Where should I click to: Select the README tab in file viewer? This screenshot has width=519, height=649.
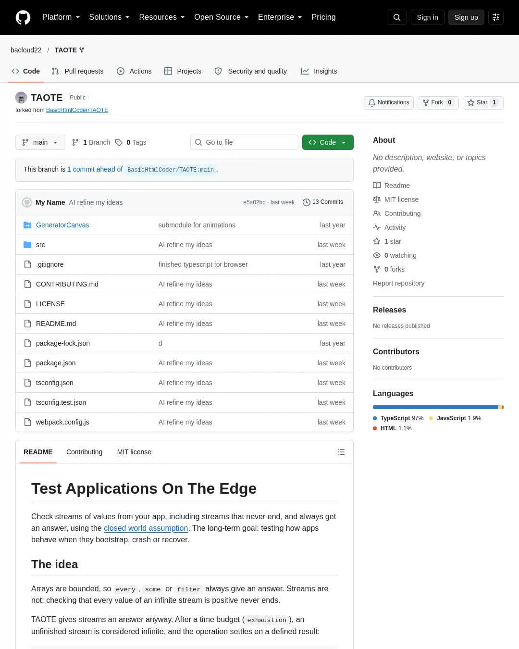coord(38,452)
